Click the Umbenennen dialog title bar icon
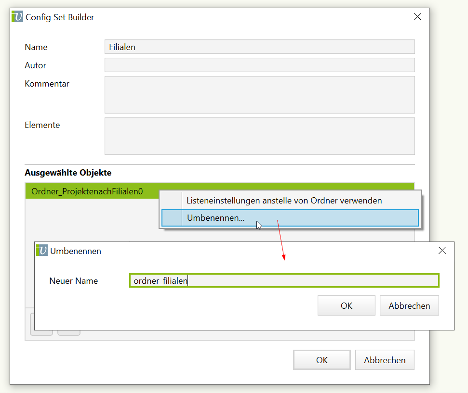 42,251
